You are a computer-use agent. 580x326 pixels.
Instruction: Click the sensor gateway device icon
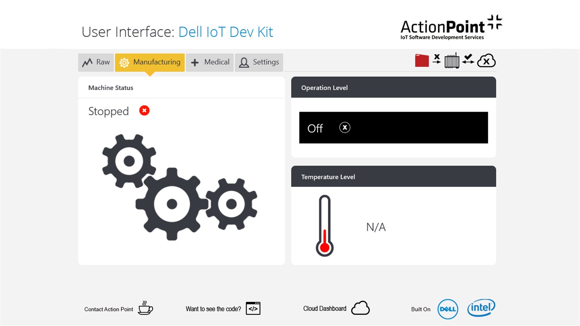(x=452, y=60)
